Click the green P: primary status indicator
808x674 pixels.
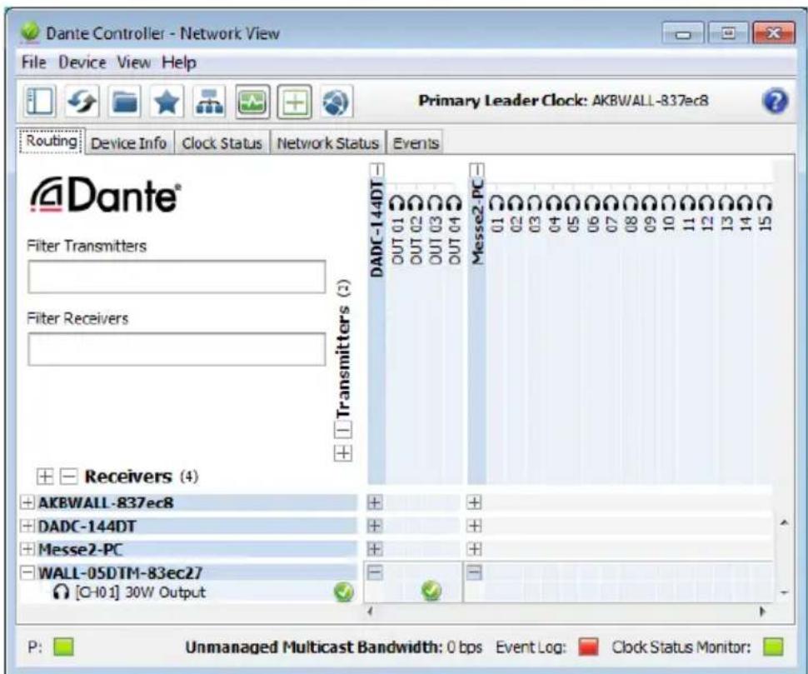point(63,647)
